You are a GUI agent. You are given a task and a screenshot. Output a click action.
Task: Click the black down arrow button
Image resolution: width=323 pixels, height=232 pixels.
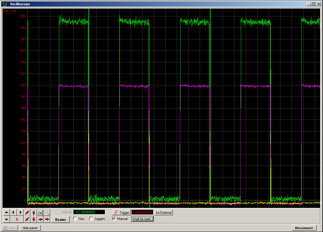pos(7,219)
